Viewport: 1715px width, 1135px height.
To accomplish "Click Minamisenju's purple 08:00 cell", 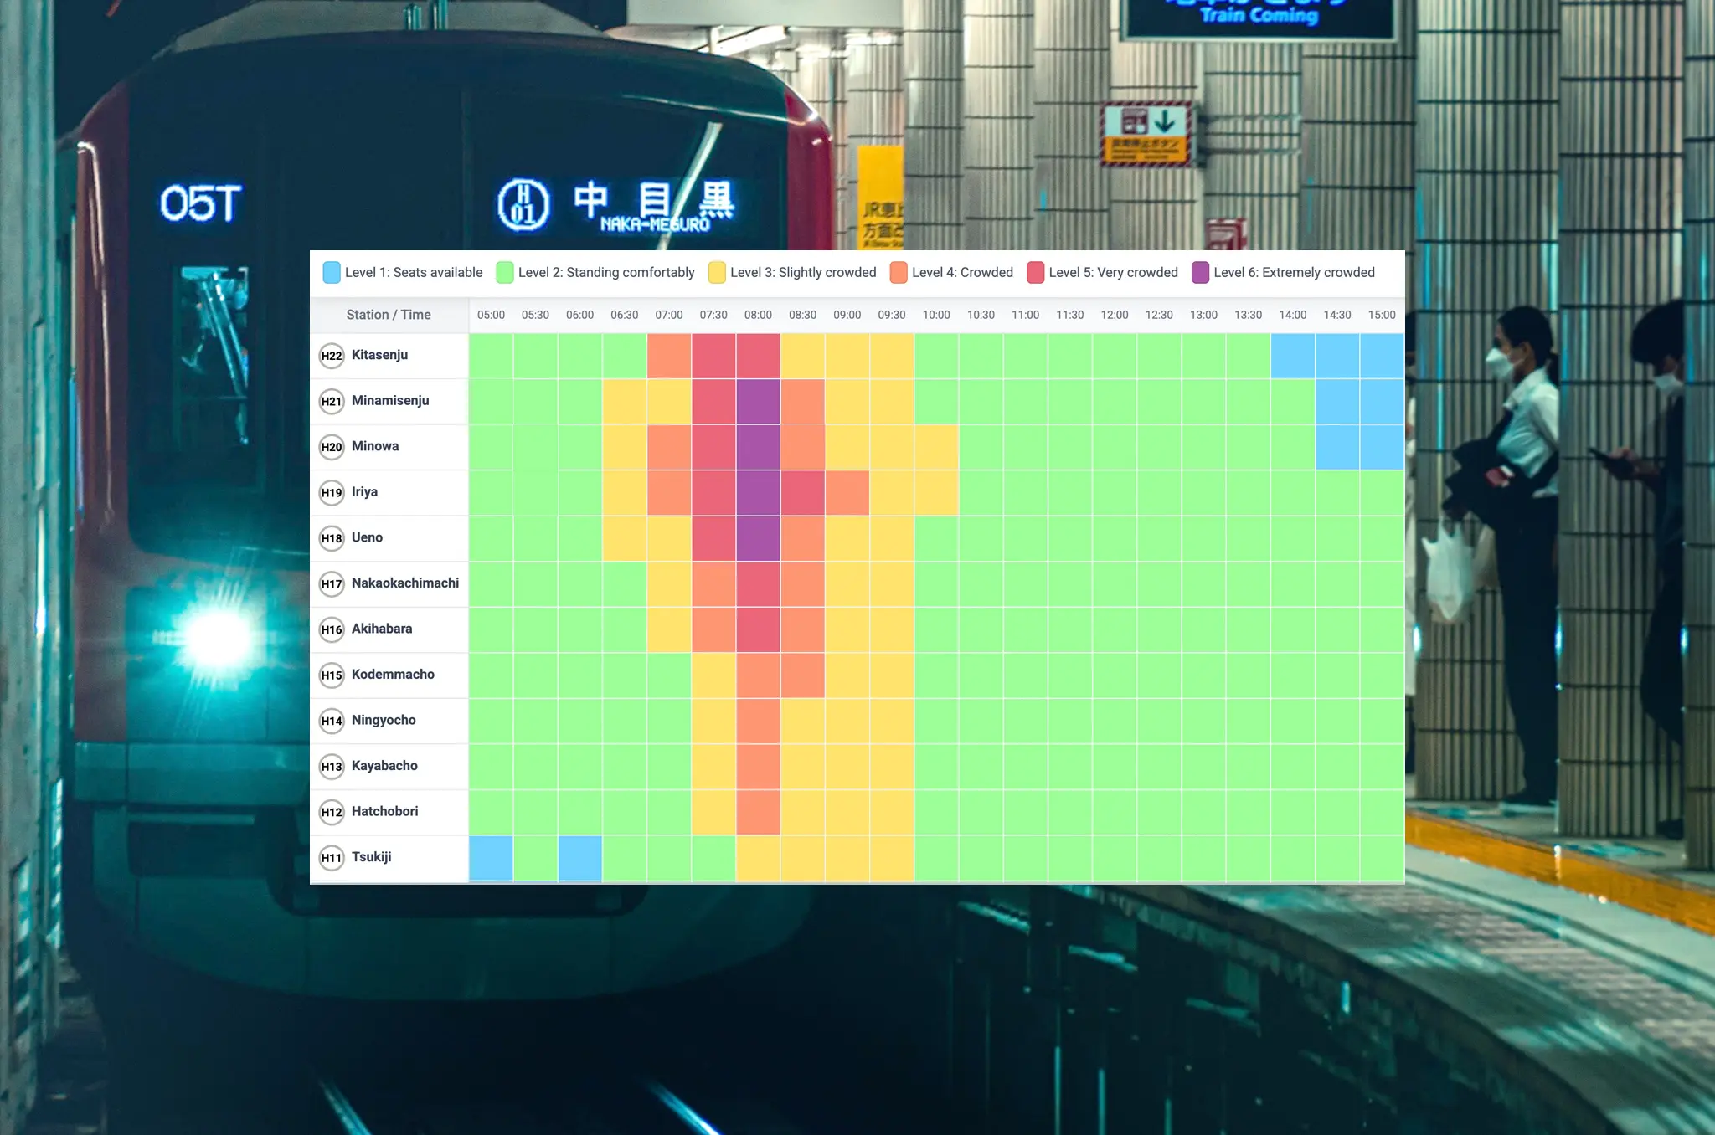I will click(758, 402).
